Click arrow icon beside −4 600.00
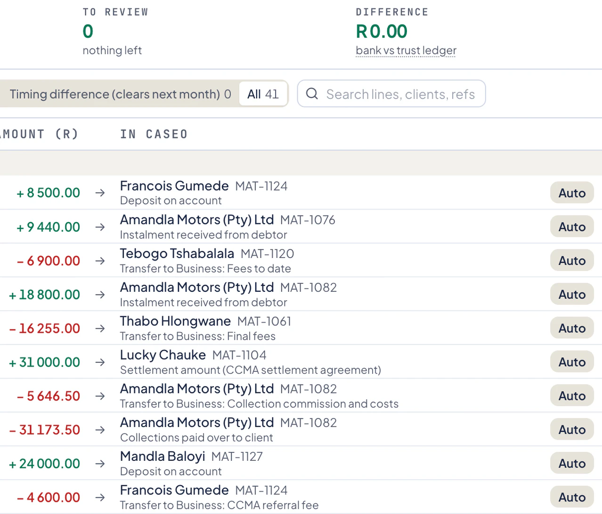Screen dimensions: 602x514 [x=100, y=498]
